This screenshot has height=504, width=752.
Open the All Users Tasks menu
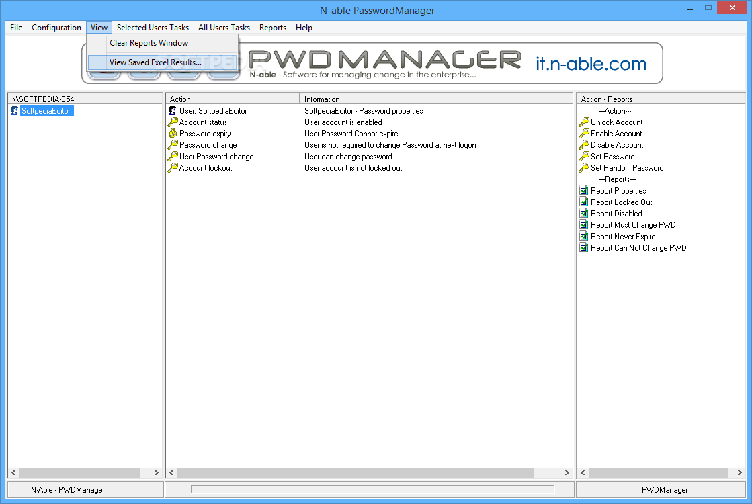224,28
